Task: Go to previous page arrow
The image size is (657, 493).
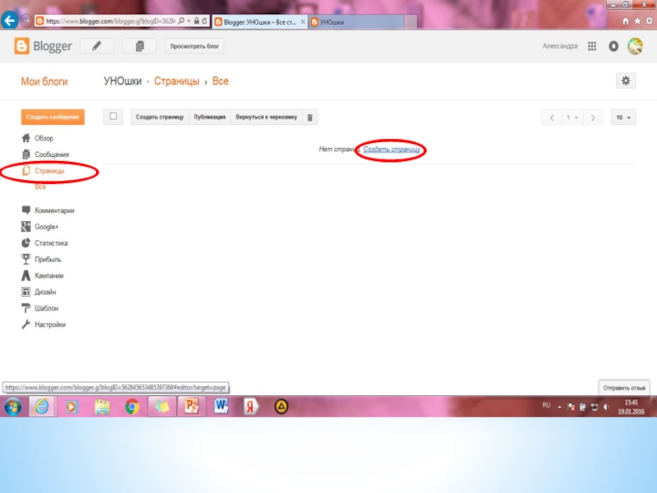Action: tap(552, 117)
